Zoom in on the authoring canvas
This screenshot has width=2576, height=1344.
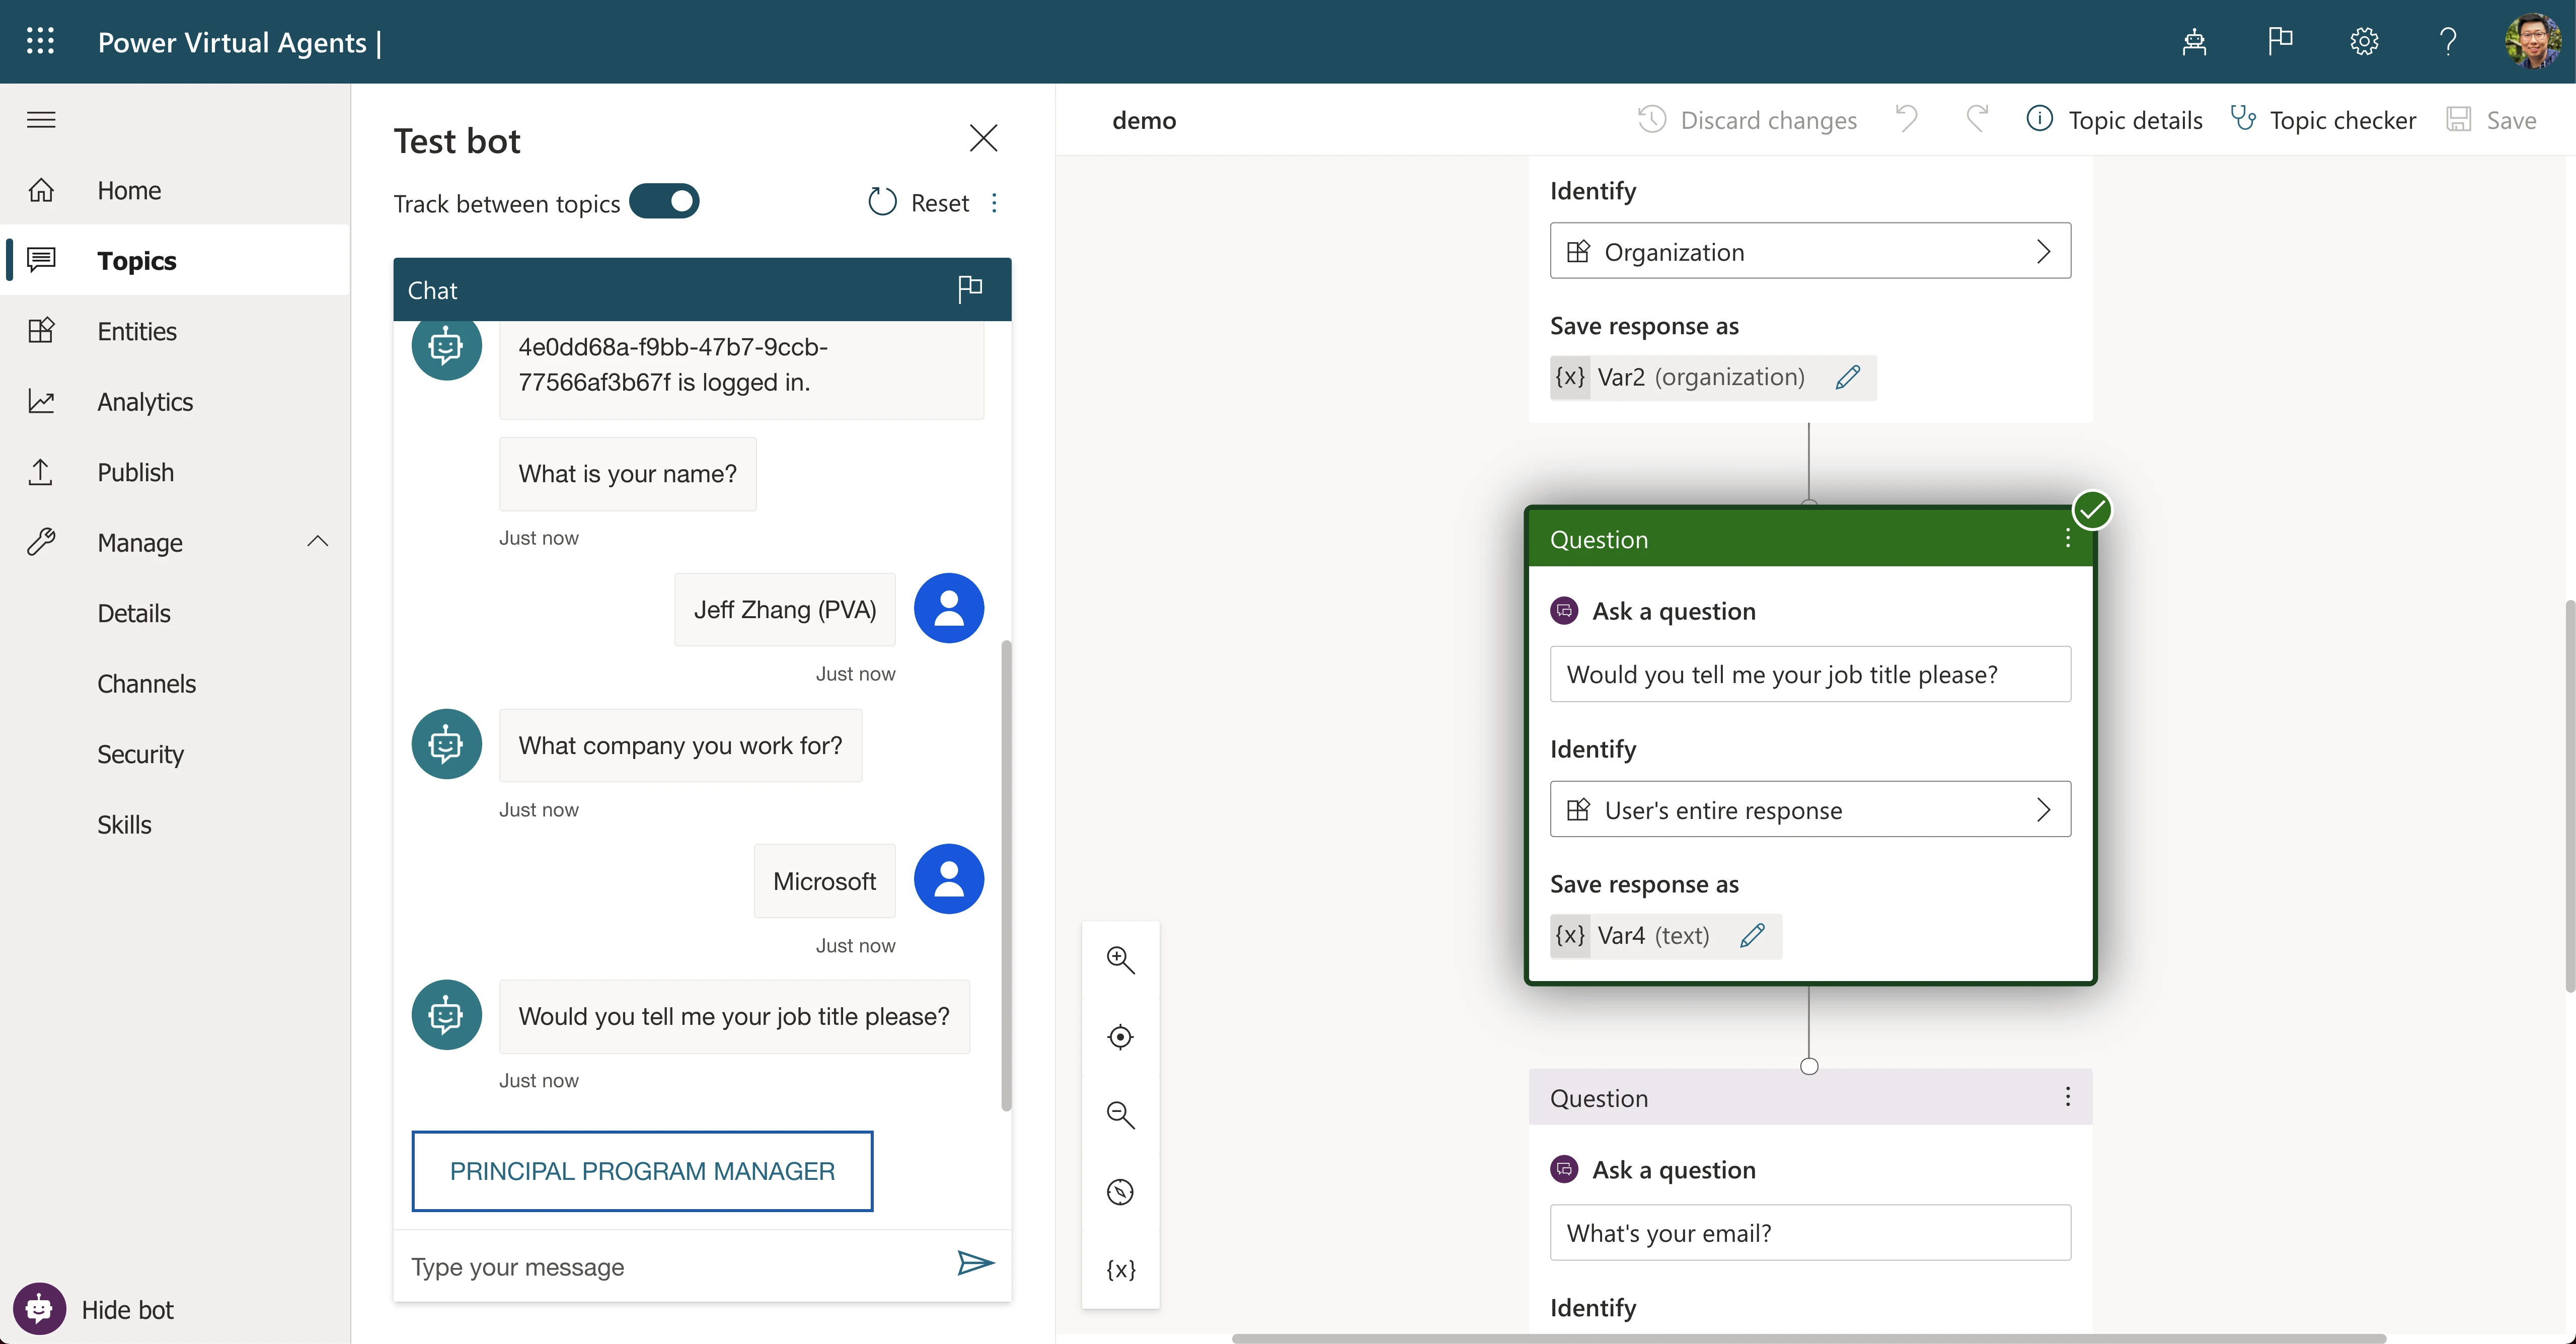click(x=1120, y=959)
